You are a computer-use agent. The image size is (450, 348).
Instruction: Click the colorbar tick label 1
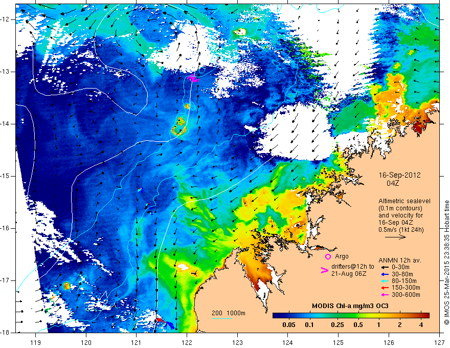coord(379,325)
